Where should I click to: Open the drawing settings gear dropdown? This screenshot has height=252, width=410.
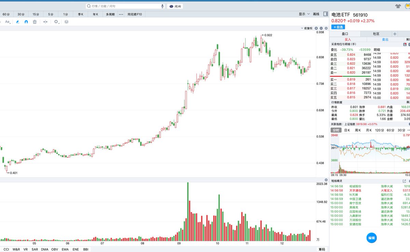57,22
